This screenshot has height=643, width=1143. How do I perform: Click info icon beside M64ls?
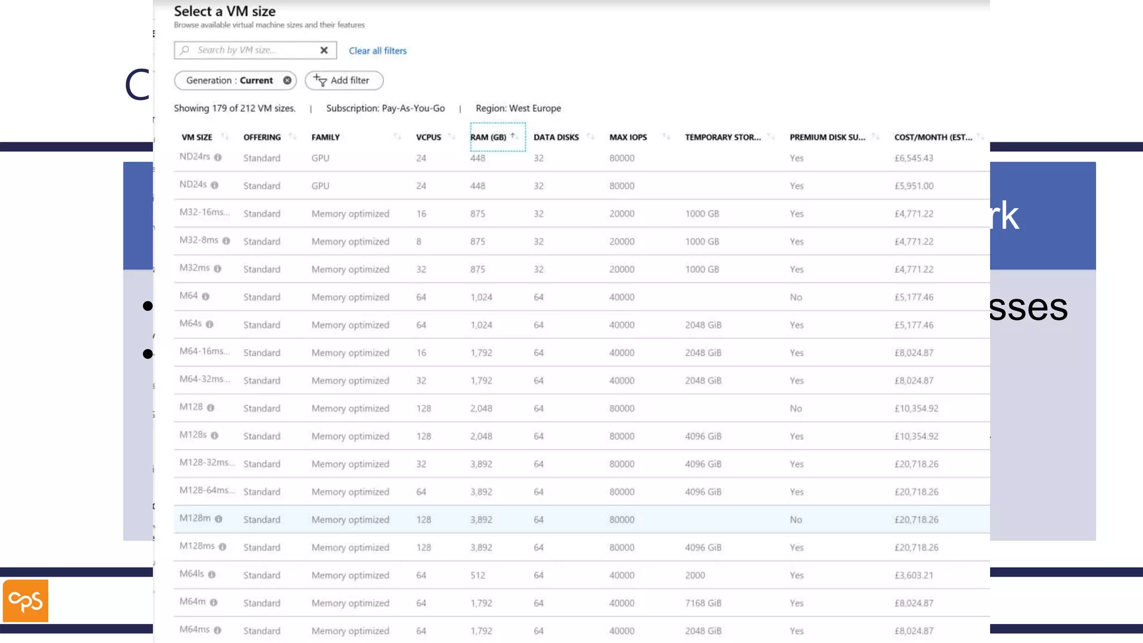point(212,574)
